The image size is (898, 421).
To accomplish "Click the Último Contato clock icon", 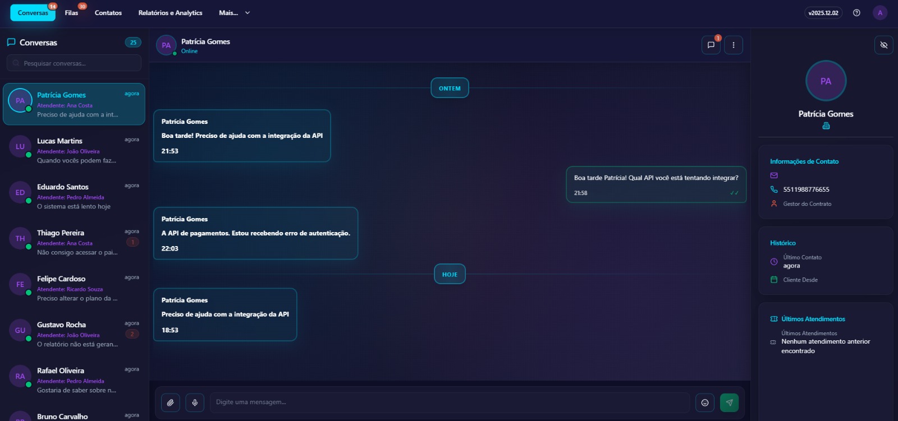I will click(x=774, y=261).
